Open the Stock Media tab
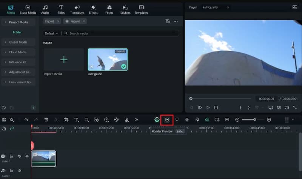The width and height of the screenshot is (302, 179). (28, 10)
